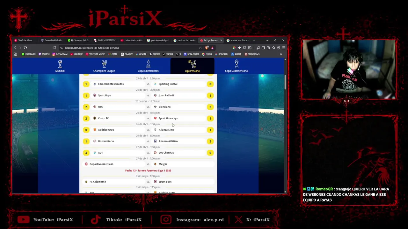
Task: Open the KICK PARSI bookmark
Action: (x=28, y=54)
